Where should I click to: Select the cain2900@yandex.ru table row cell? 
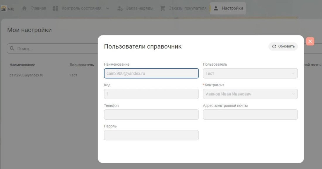(x=26, y=75)
